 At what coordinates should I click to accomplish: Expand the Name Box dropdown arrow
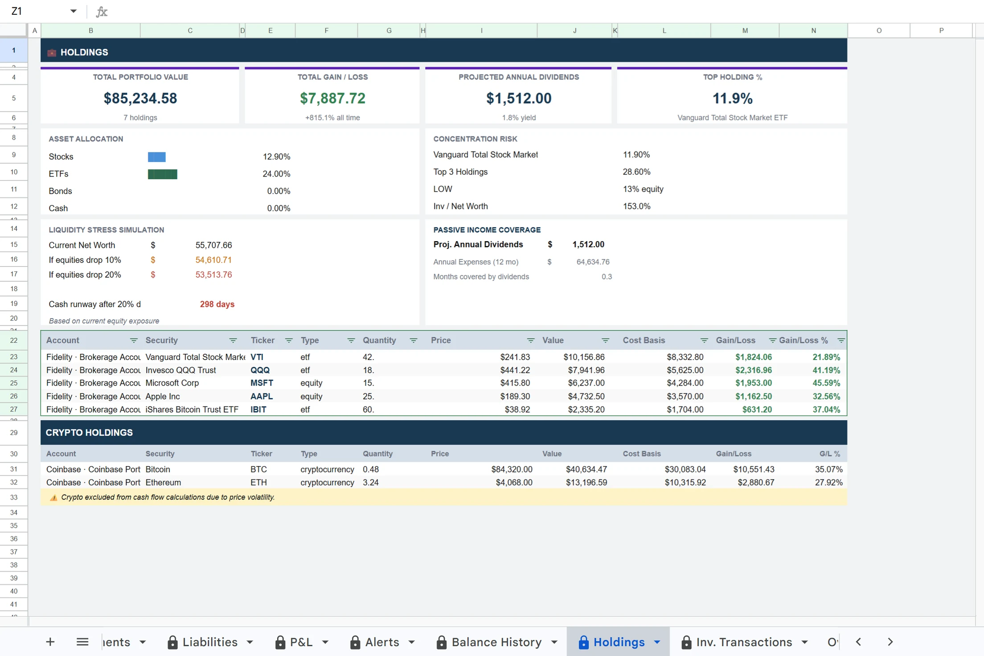(74, 11)
